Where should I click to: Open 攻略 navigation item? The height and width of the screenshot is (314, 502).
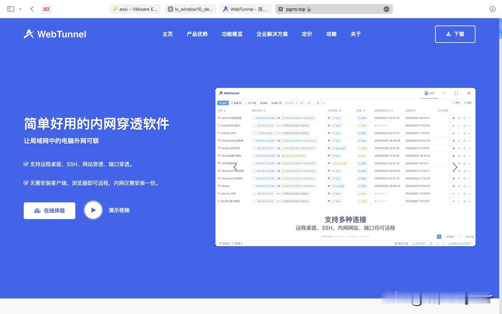click(x=331, y=34)
